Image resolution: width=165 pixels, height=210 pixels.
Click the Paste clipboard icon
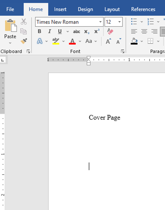click(11, 26)
